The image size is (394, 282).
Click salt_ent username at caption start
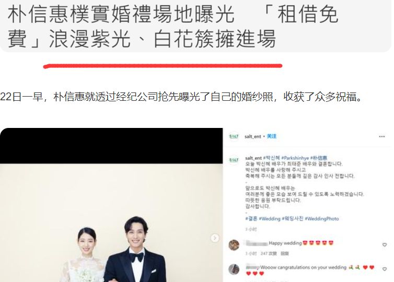(x=253, y=158)
